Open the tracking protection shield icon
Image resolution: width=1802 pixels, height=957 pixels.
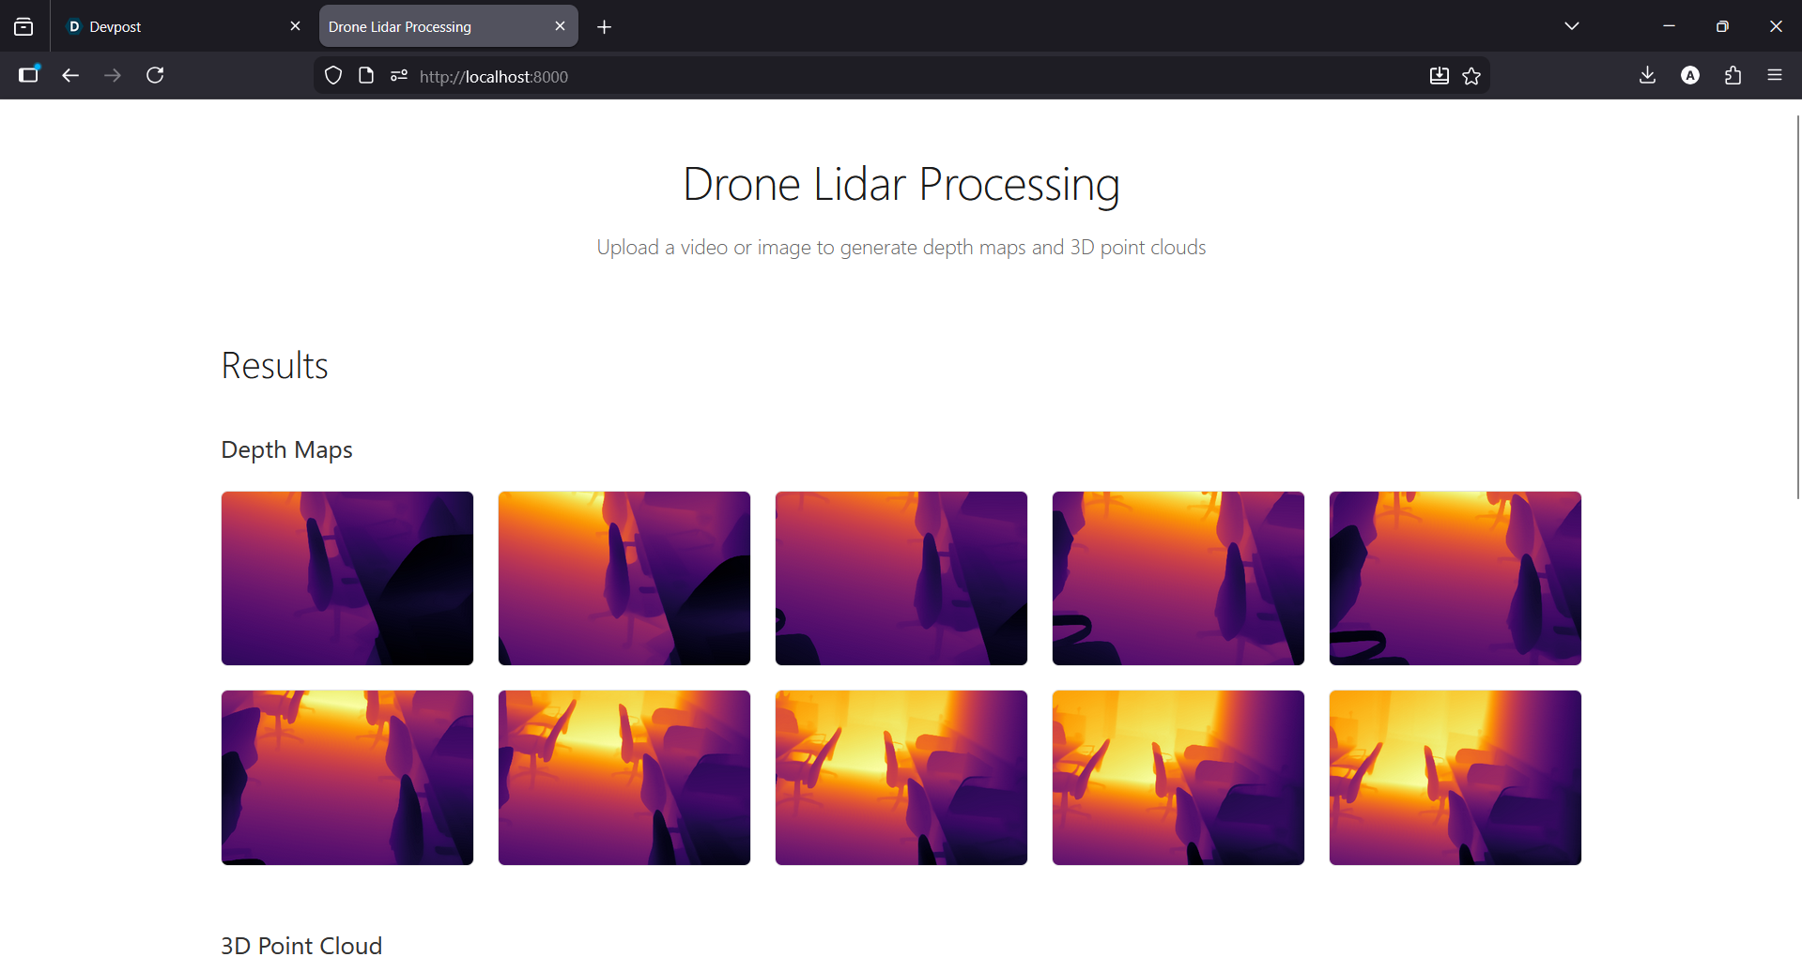click(x=333, y=76)
